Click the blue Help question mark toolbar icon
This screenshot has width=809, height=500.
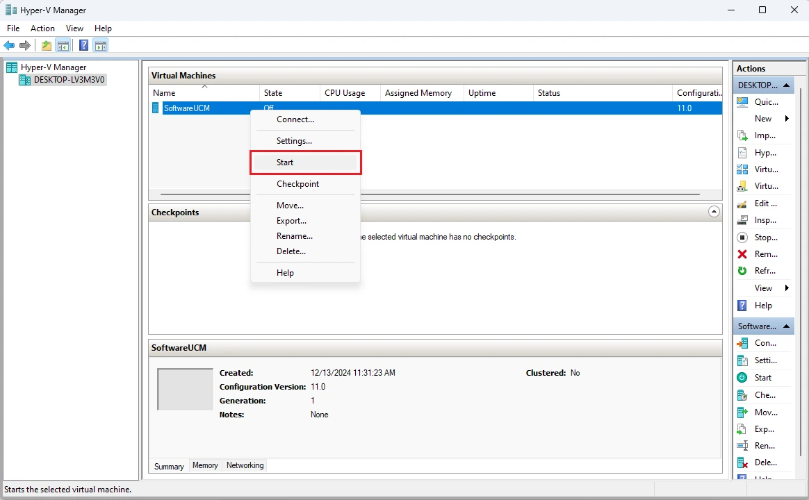point(83,45)
